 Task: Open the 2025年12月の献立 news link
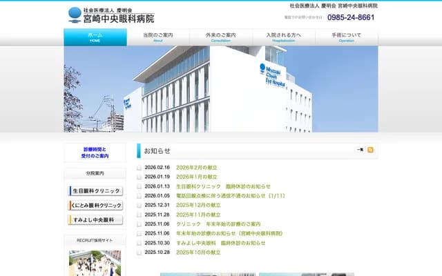point(198,205)
